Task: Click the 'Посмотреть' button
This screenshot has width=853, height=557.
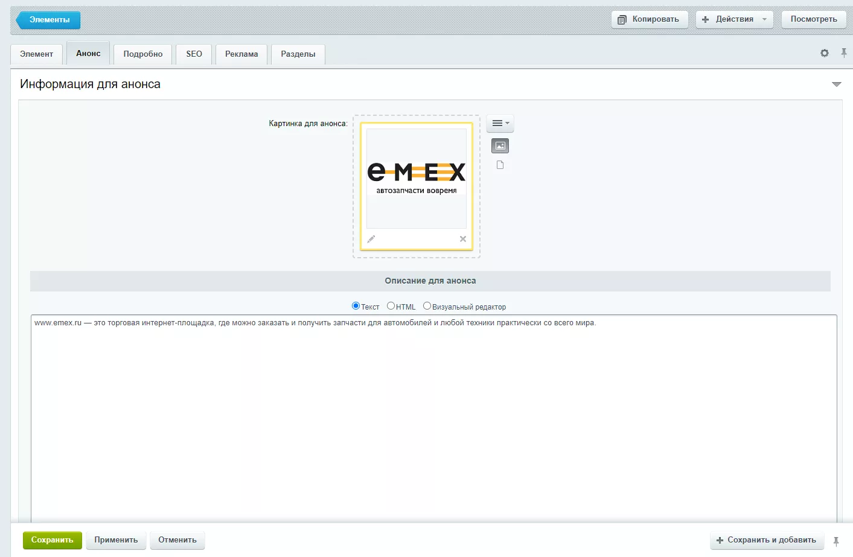Action: coord(814,19)
